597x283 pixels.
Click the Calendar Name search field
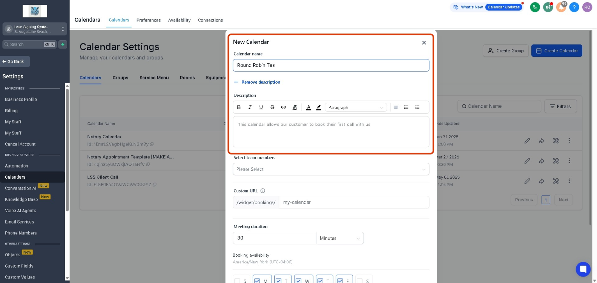tap(499, 107)
